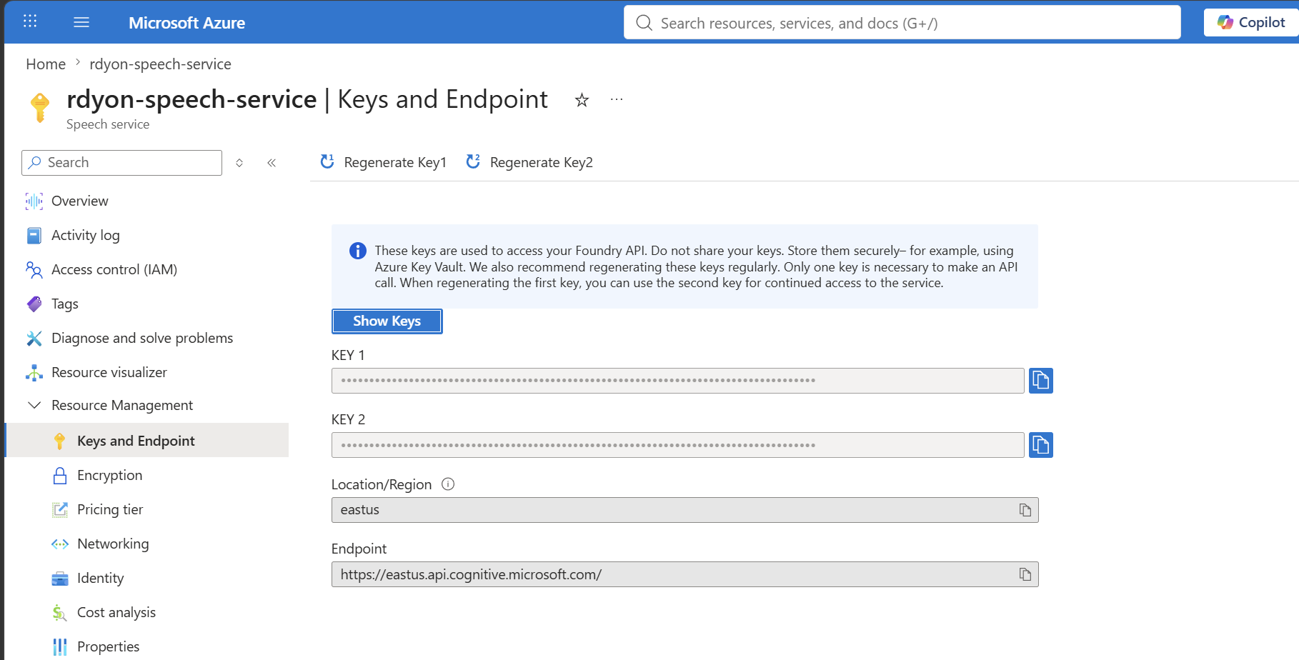Open the portal hamburger menu

click(81, 22)
